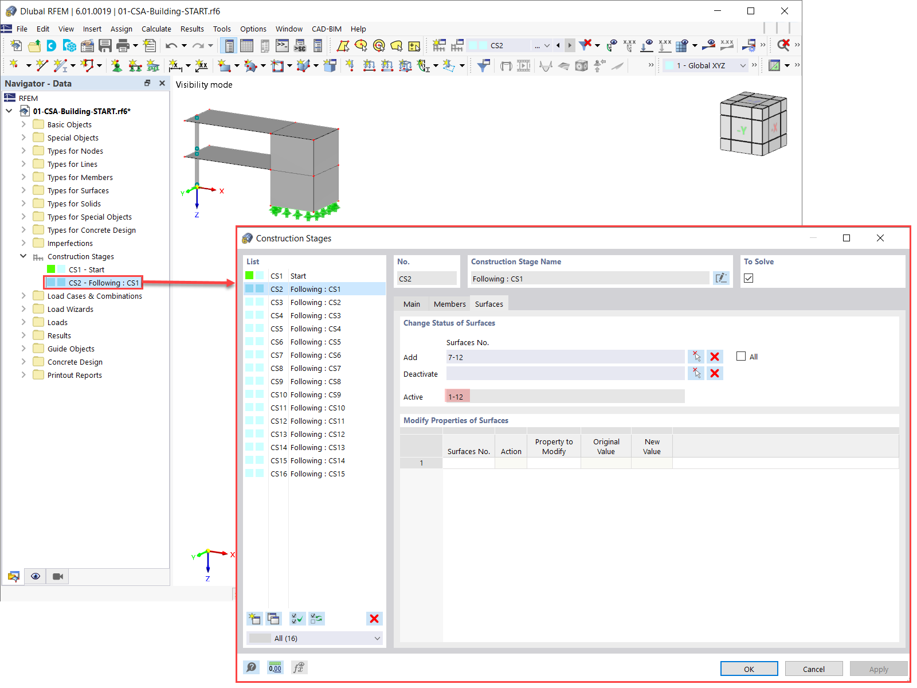Image resolution: width=917 pixels, height=688 pixels.
Task: Toggle the navigator eye Display tab
Action: point(36,576)
